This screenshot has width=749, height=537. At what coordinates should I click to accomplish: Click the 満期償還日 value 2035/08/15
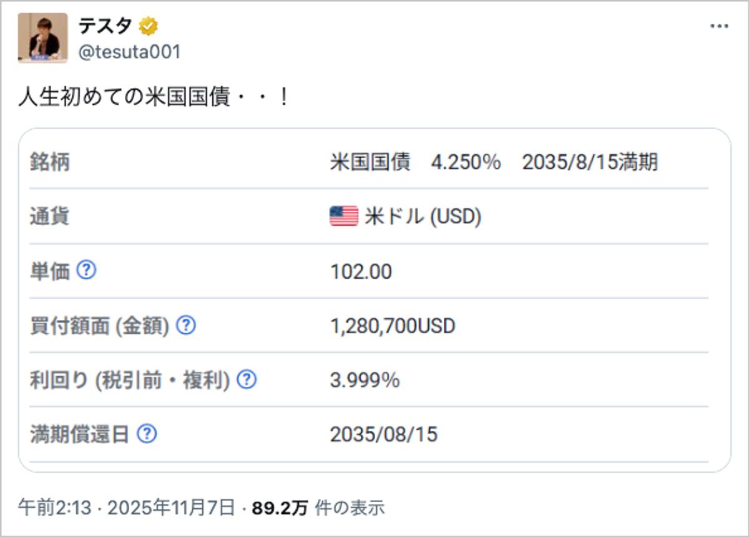(384, 433)
